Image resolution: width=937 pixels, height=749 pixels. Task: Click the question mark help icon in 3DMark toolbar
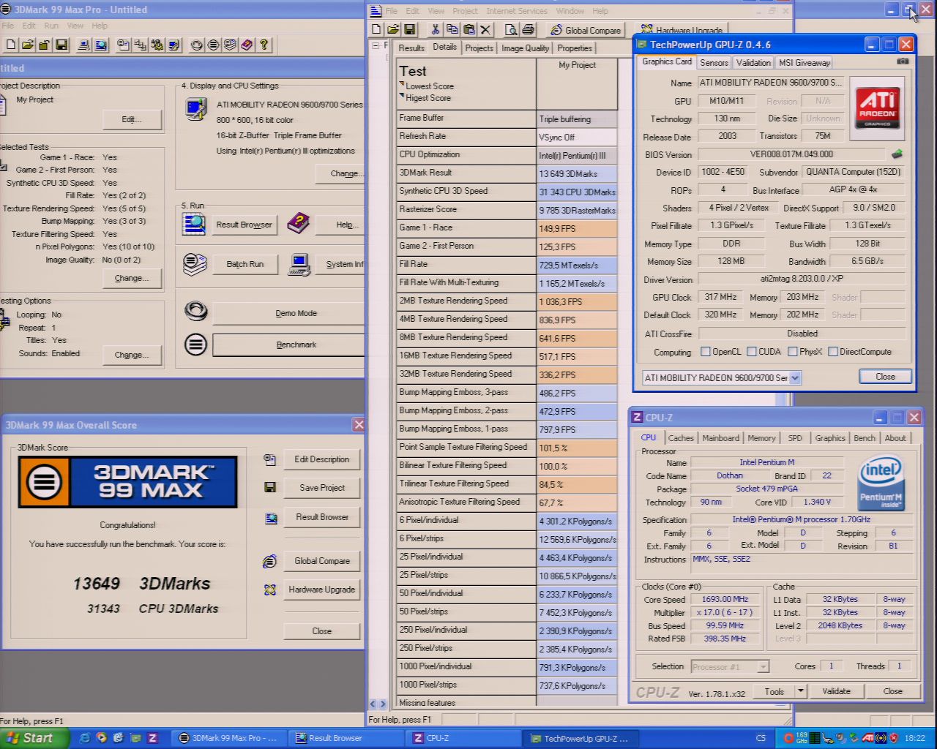click(x=264, y=45)
